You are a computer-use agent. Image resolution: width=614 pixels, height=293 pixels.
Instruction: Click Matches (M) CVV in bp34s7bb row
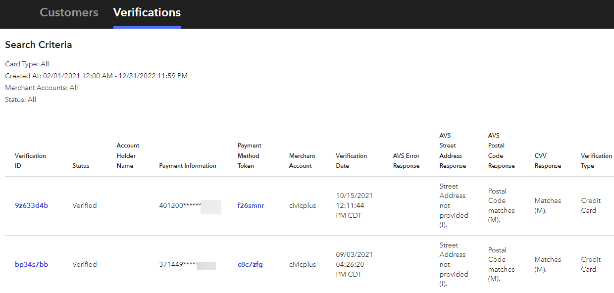(548, 264)
